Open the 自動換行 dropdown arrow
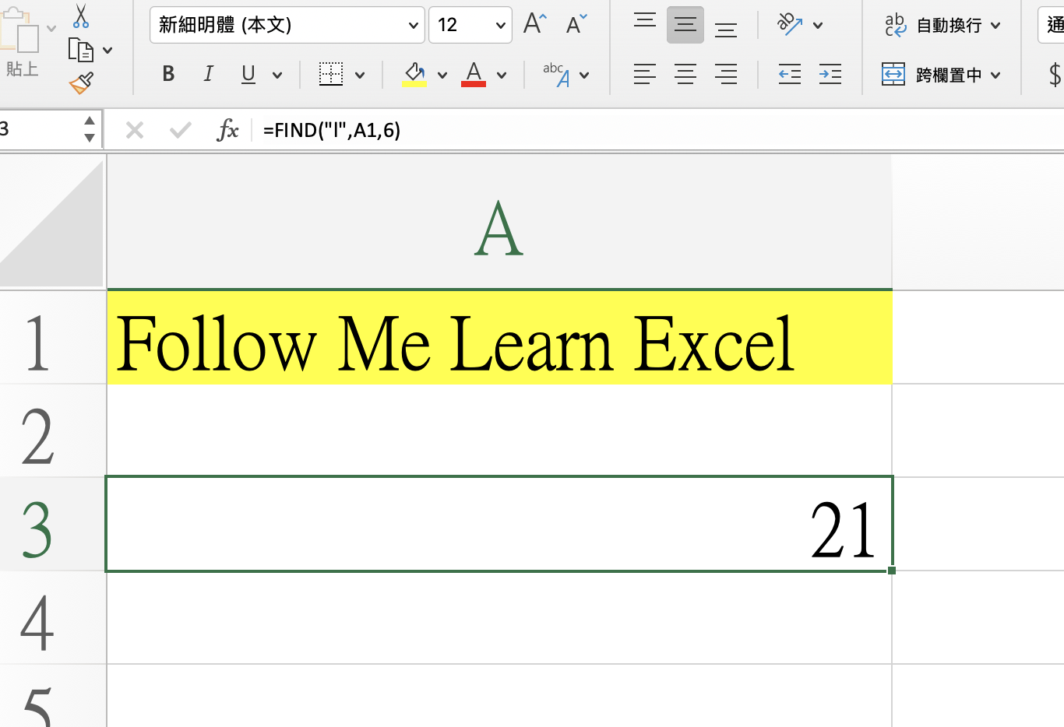 (x=995, y=26)
